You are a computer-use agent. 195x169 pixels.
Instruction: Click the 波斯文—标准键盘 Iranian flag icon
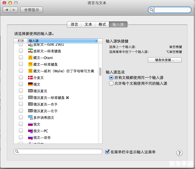pyautogui.click(x=30, y=51)
